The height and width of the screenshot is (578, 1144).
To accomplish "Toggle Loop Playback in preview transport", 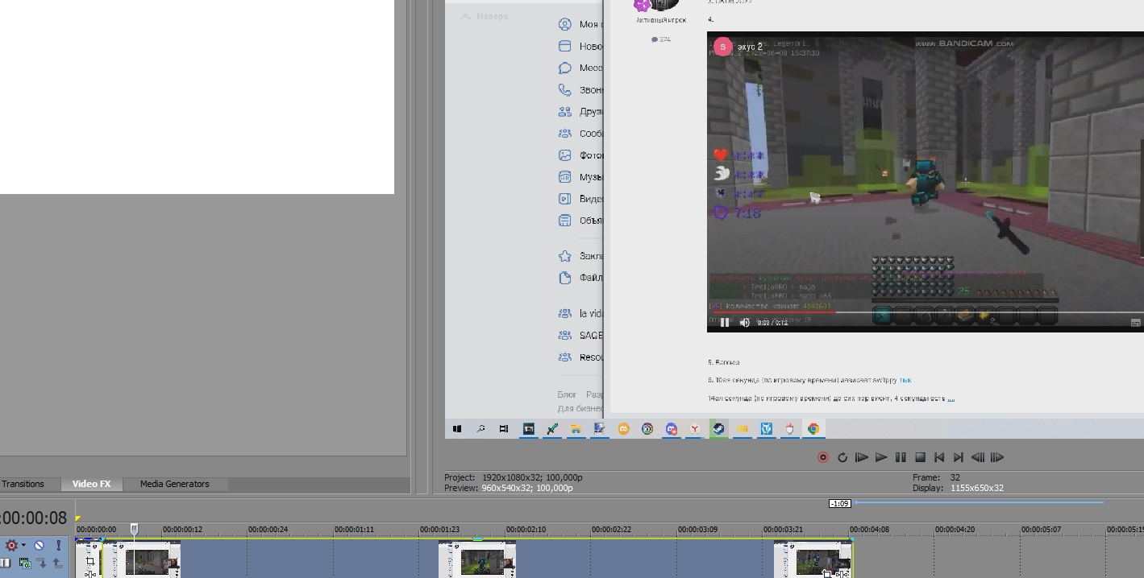I will (x=842, y=457).
